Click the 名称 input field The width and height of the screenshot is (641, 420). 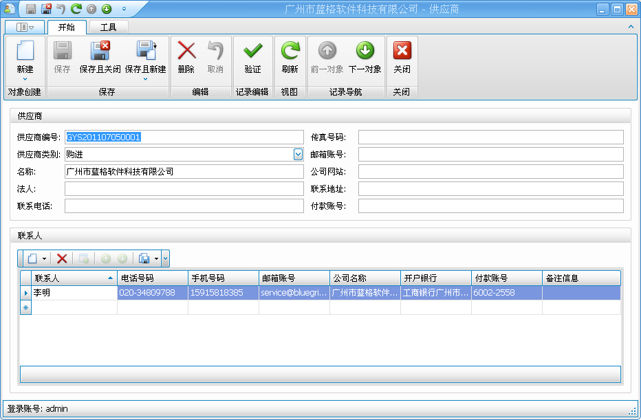(x=184, y=172)
